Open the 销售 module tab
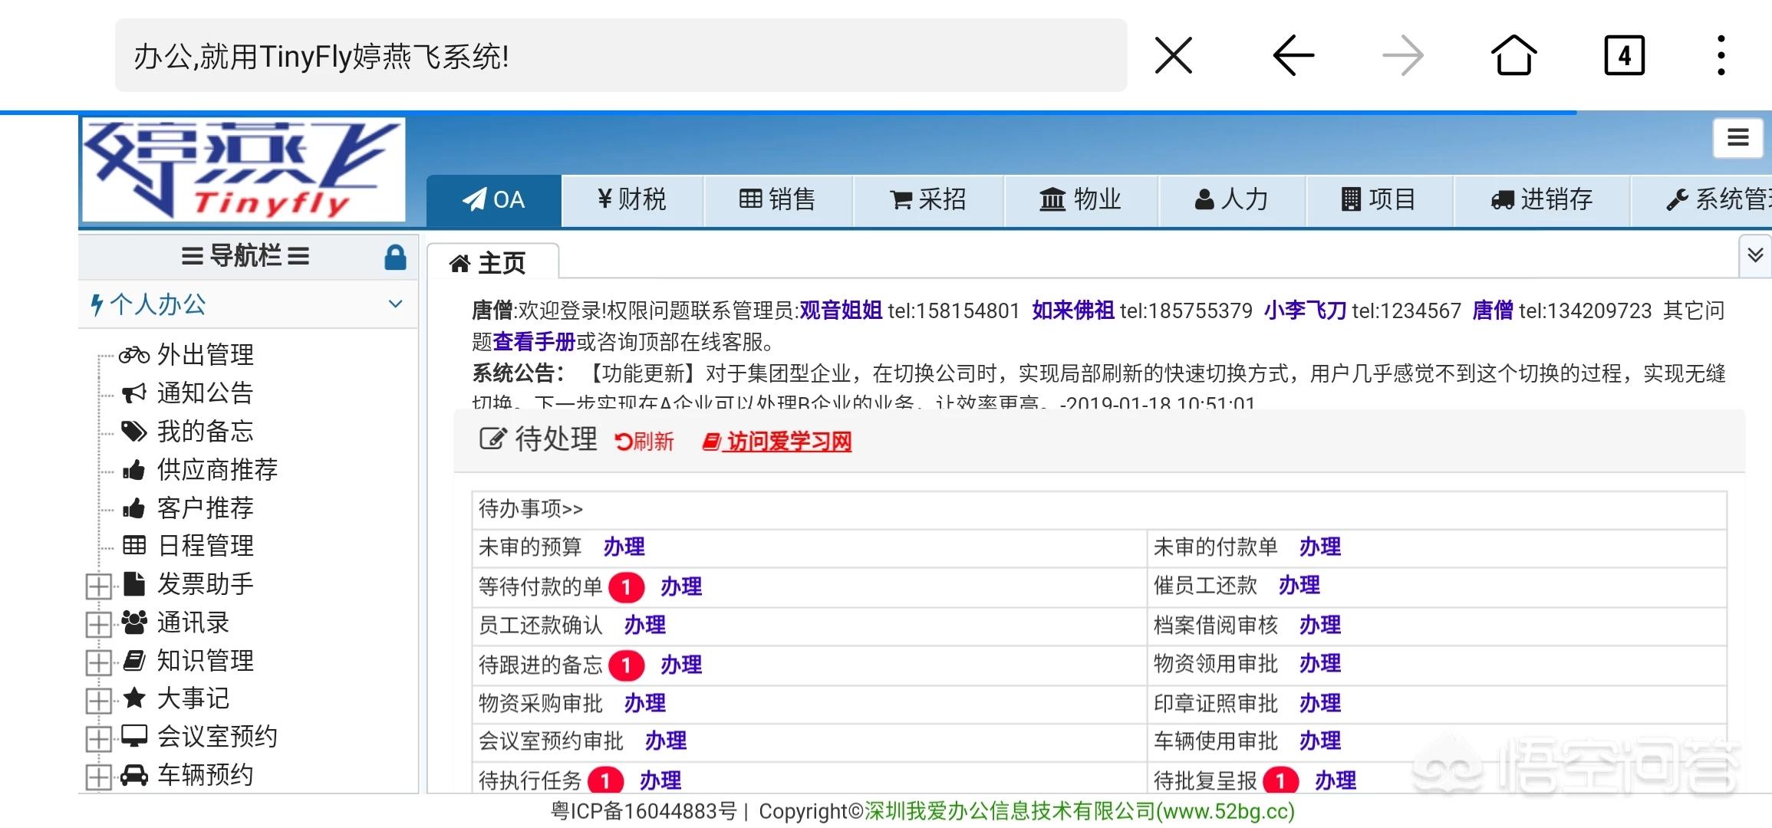The image size is (1772, 828). click(777, 200)
